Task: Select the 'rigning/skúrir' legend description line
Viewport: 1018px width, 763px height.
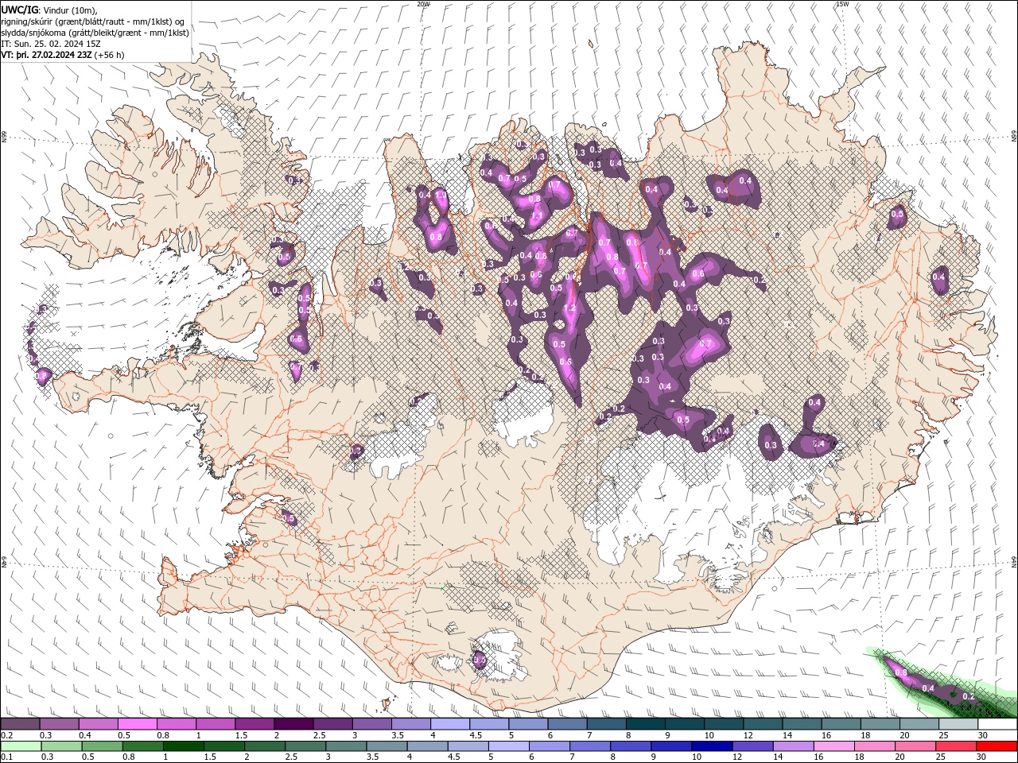Action: tap(93, 21)
